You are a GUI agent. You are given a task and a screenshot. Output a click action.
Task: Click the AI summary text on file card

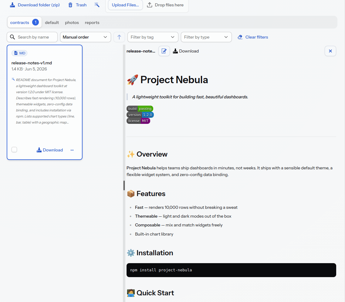(46, 101)
